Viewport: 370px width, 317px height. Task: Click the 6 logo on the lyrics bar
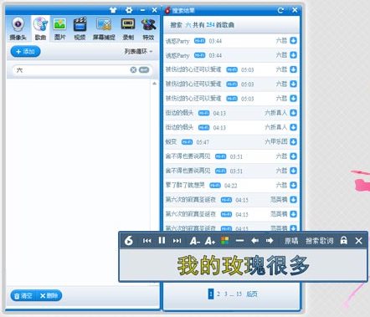[129, 240]
